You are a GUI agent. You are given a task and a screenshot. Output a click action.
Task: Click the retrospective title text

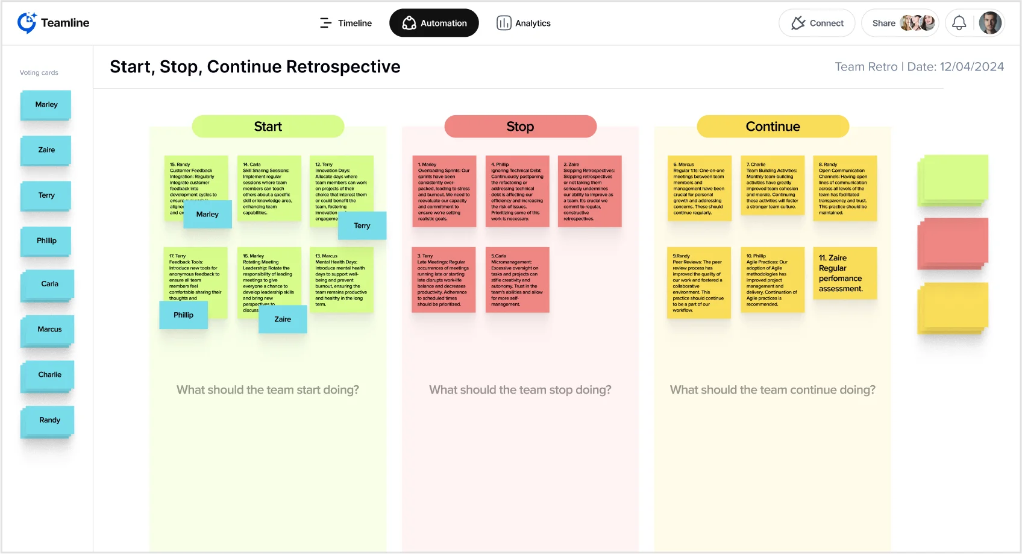tap(255, 67)
